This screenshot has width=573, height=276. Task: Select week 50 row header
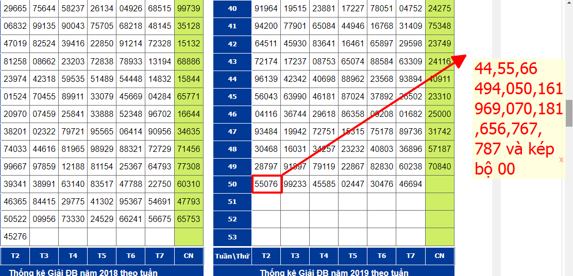point(232,184)
